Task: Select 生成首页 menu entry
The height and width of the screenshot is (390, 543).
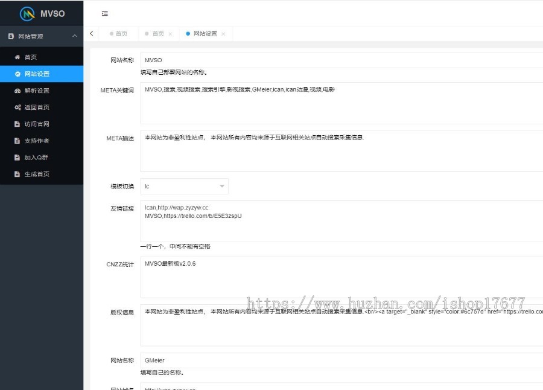Action: click(x=42, y=174)
